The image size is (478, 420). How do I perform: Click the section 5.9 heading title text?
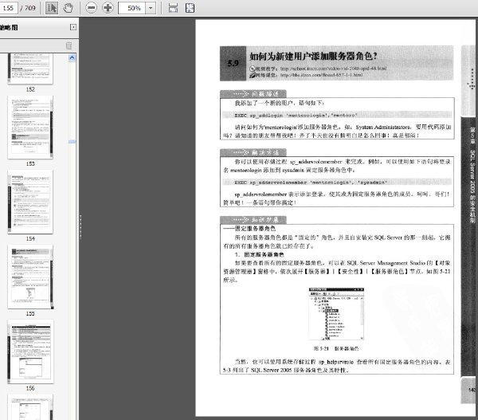[313, 56]
